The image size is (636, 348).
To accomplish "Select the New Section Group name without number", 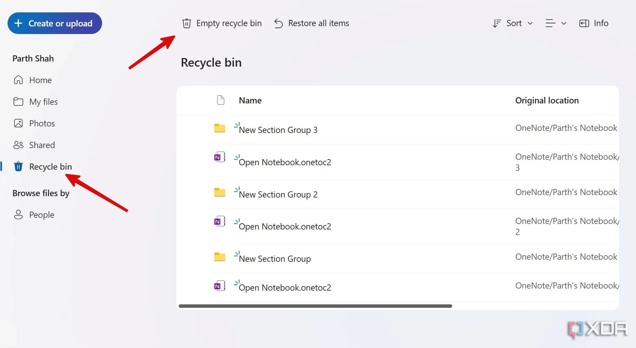I will coord(275,259).
